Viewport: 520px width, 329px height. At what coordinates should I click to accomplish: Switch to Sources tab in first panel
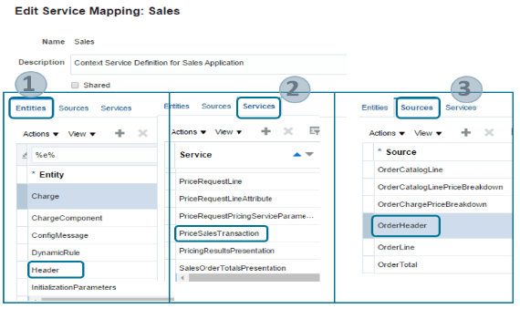click(74, 108)
